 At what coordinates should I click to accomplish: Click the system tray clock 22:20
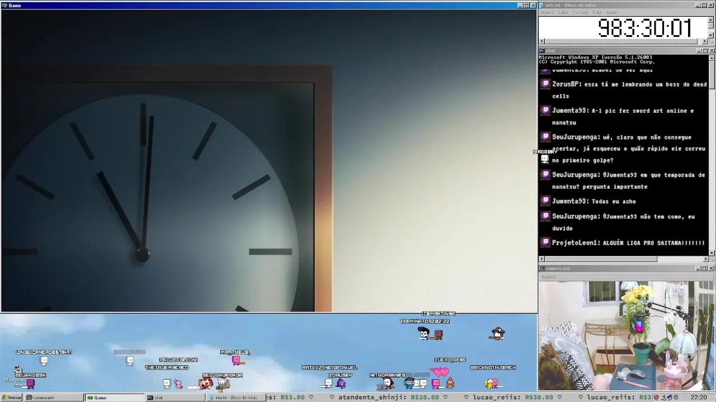(699, 398)
